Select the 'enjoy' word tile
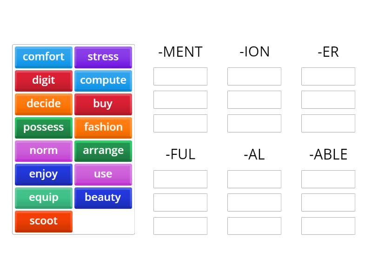Viewport: 372px width, 279px height. (x=43, y=174)
